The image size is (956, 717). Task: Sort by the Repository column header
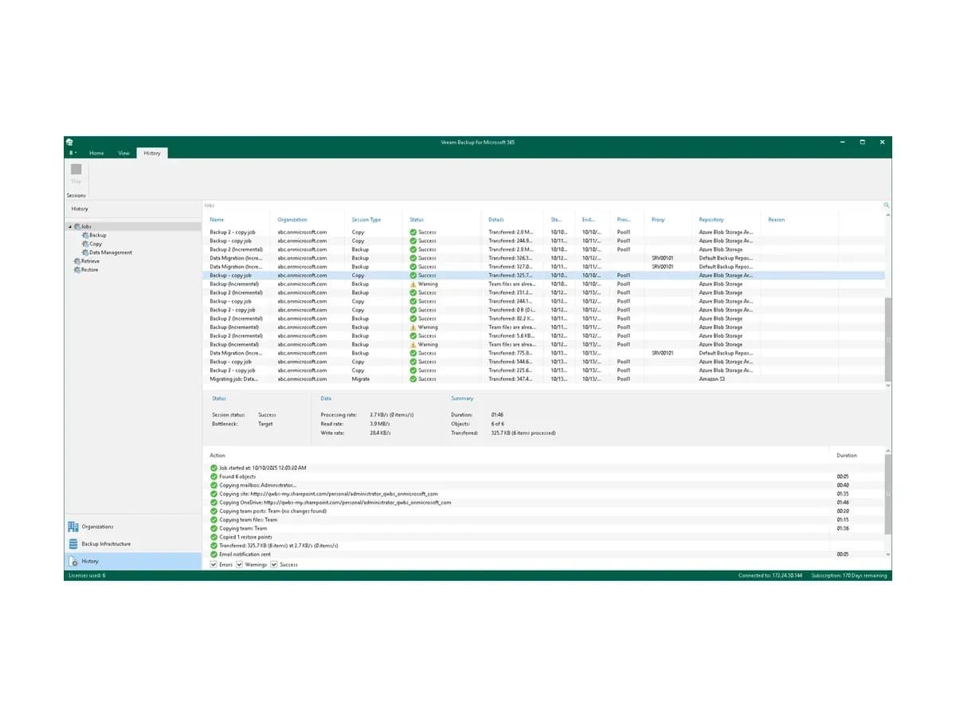(711, 220)
